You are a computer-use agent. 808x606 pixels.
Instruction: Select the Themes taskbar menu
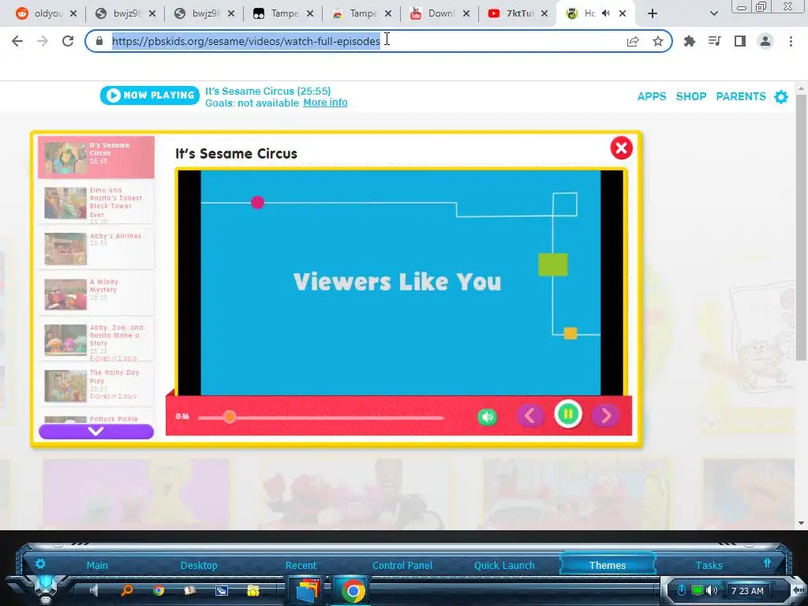click(607, 565)
